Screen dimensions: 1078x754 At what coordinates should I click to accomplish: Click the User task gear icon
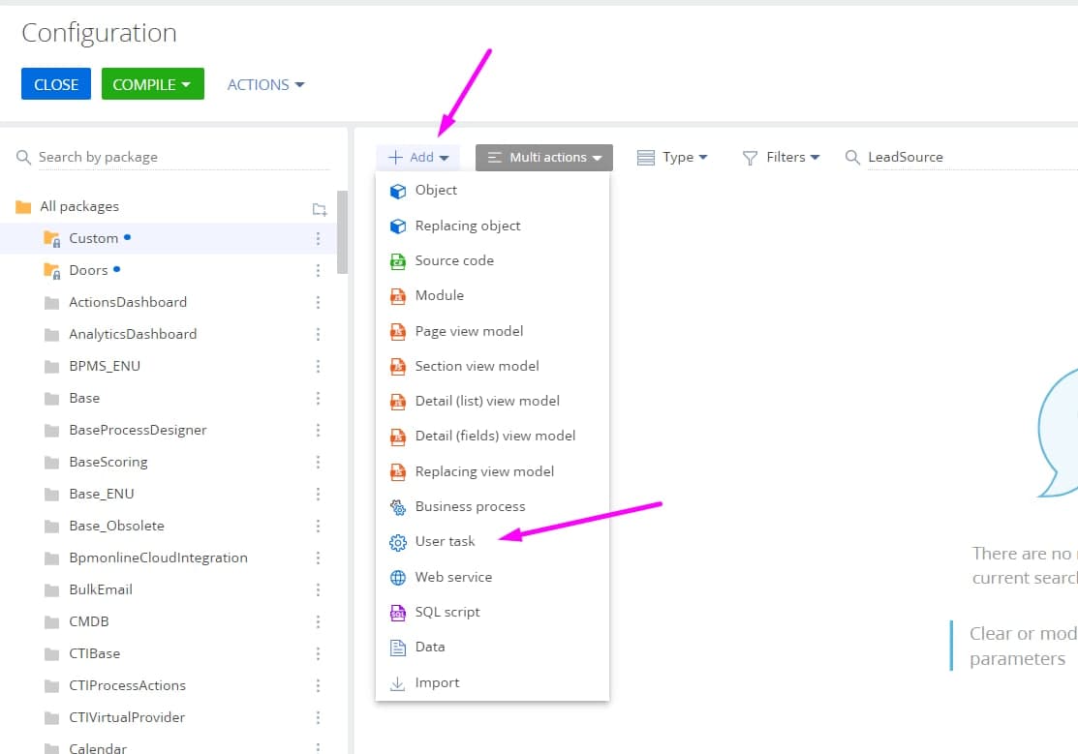tap(397, 542)
